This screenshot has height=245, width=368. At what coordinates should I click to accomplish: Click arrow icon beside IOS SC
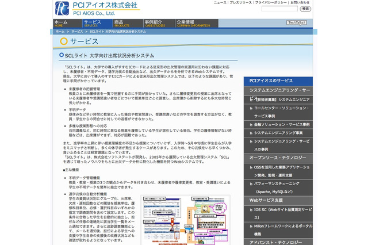[x=251, y=210]
